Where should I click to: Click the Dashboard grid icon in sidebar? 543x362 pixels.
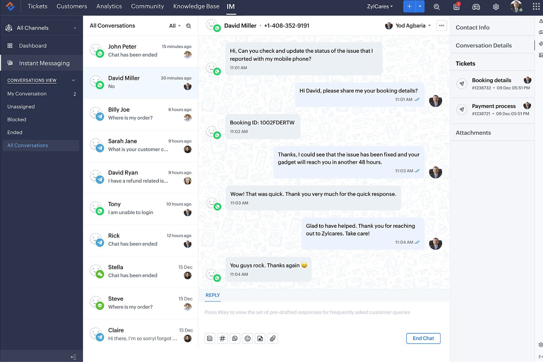point(10,45)
